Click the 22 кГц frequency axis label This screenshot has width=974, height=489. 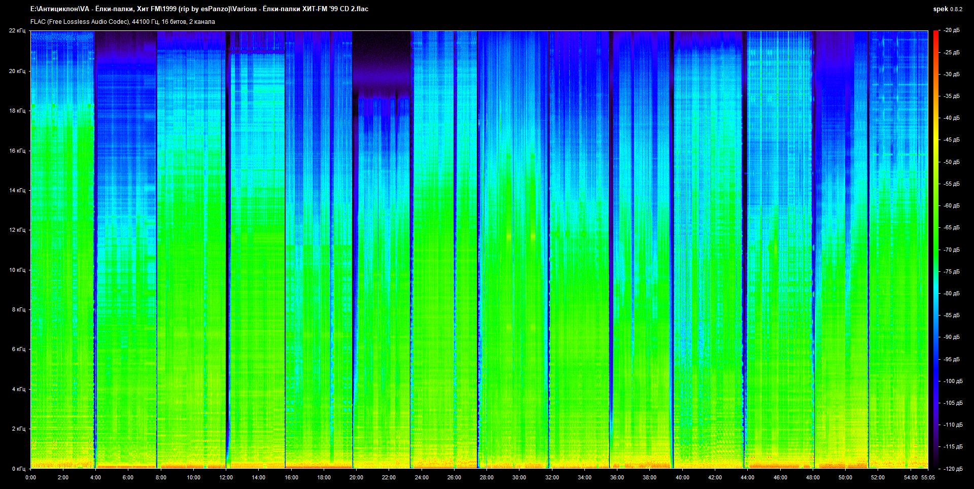click(x=17, y=31)
